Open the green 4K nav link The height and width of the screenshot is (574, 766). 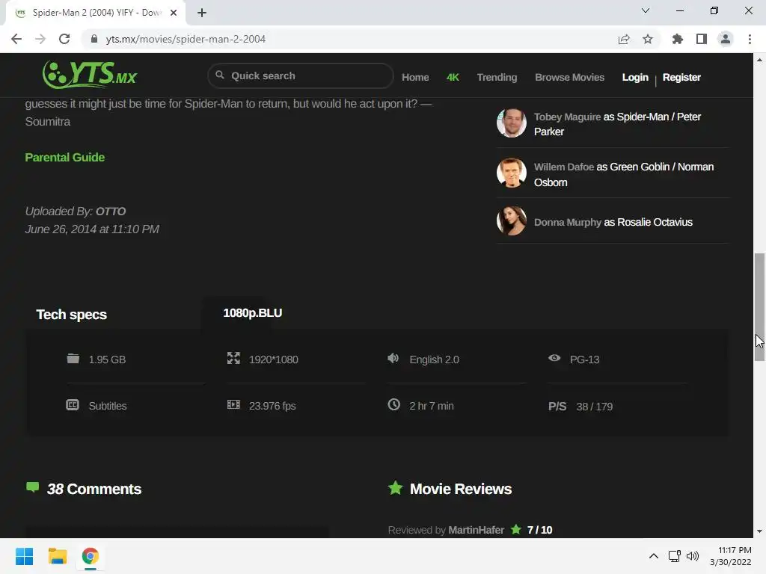pos(453,77)
